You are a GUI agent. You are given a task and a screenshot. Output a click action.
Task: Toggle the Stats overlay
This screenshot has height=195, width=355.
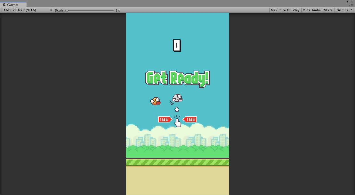328,10
